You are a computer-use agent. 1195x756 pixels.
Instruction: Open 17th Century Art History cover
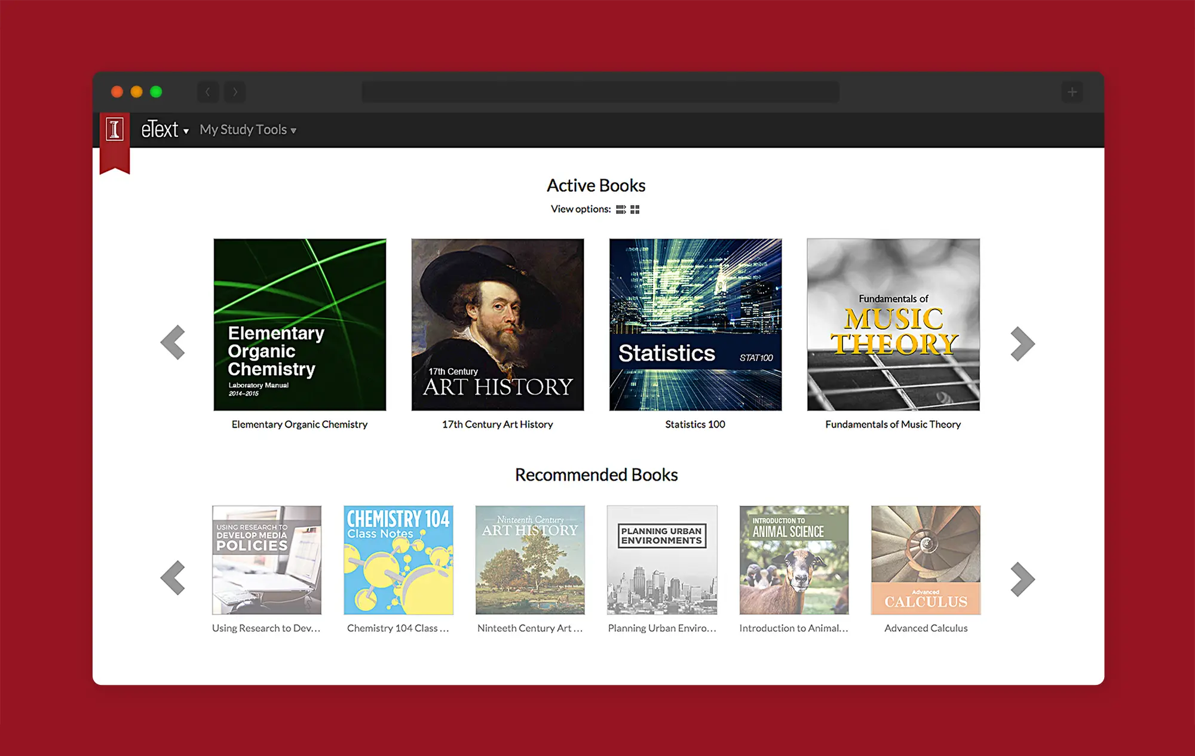click(x=498, y=325)
